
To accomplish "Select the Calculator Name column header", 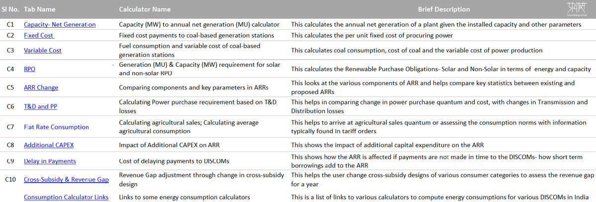I will click(x=145, y=9).
